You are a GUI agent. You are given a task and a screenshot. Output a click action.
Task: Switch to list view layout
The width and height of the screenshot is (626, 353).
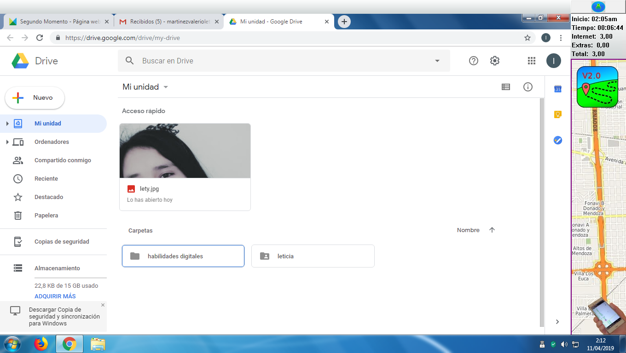click(505, 87)
